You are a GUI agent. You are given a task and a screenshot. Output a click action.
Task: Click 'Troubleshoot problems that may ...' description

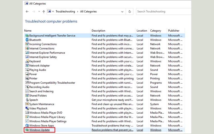point(112,125)
